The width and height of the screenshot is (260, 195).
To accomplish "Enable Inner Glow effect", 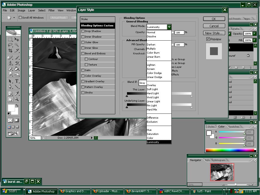I will tap(83, 48).
